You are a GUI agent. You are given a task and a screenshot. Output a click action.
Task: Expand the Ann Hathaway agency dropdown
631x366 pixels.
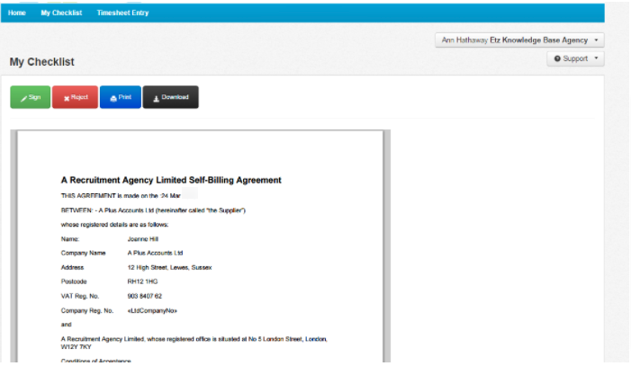pos(519,40)
